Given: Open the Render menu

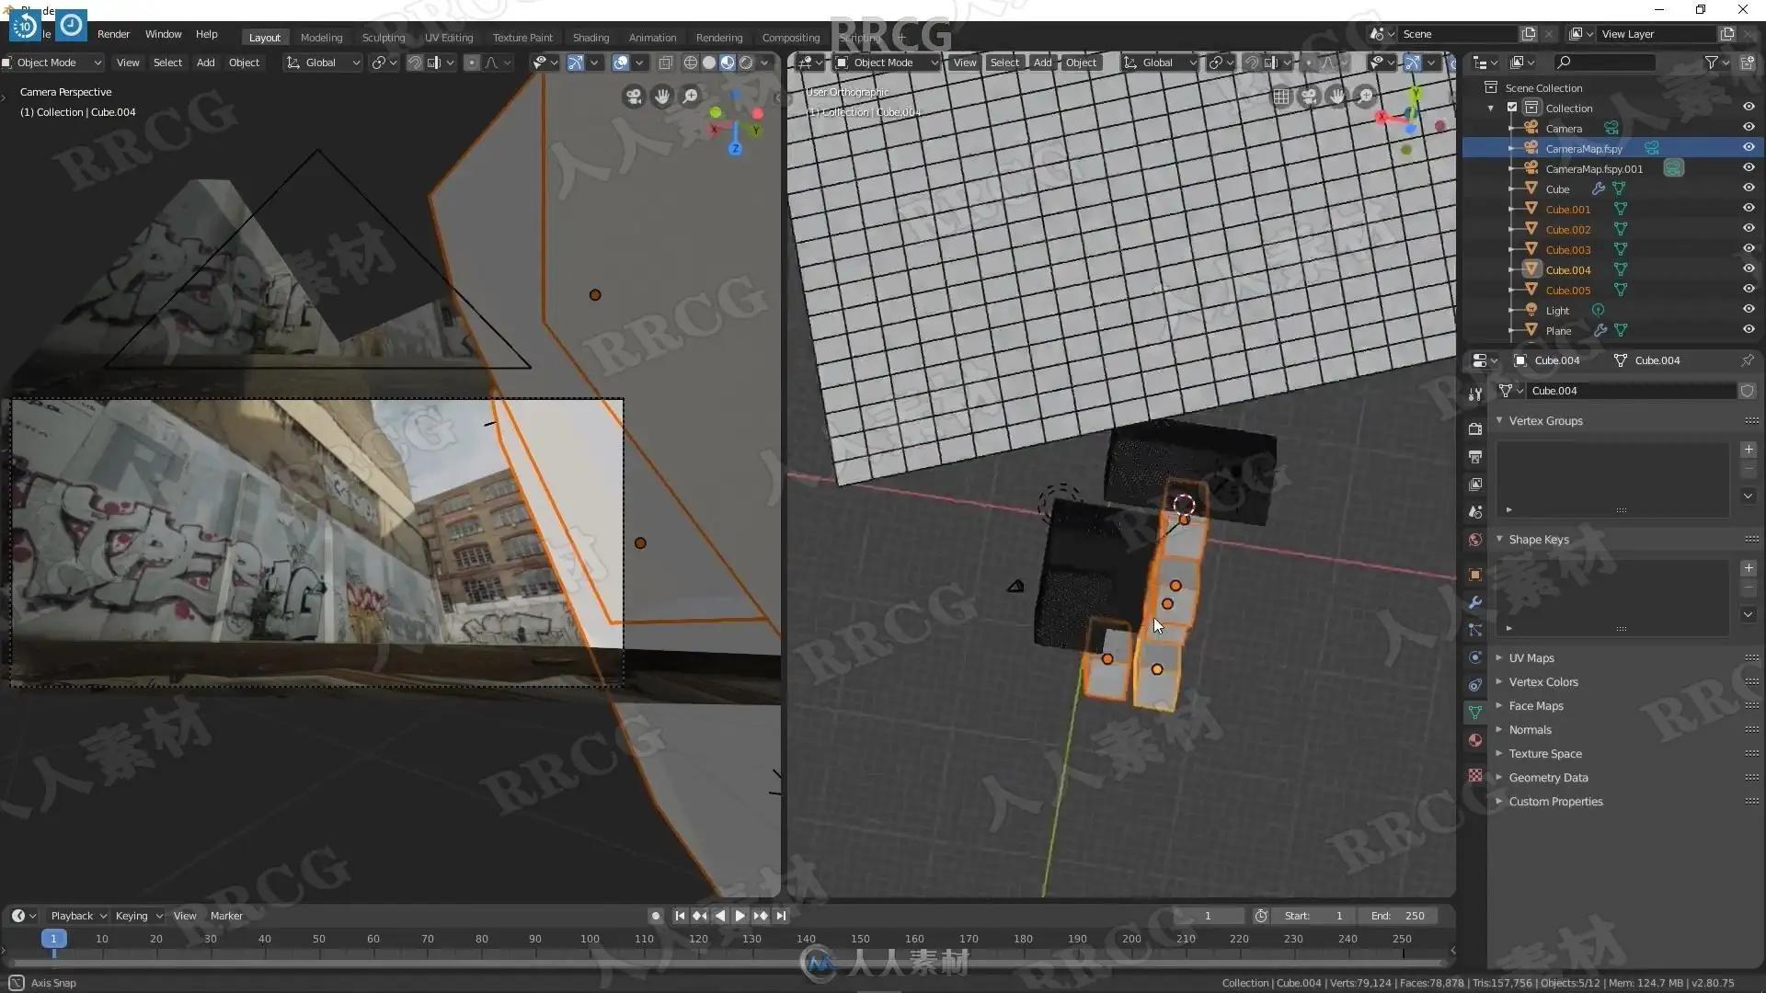Looking at the screenshot, I should pos(113,34).
